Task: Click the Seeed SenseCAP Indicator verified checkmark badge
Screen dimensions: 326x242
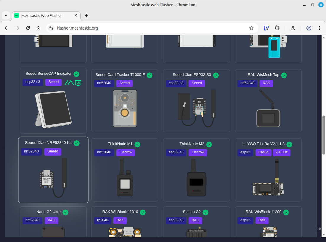Action: click(x=76, y=74)
